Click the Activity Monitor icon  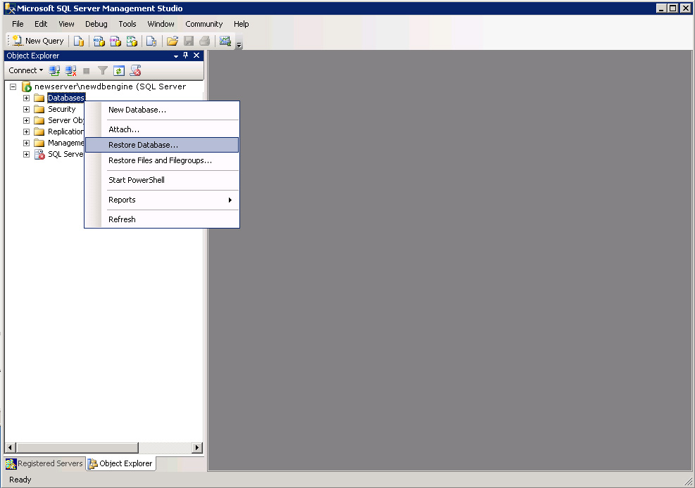(x=225, y=41)
